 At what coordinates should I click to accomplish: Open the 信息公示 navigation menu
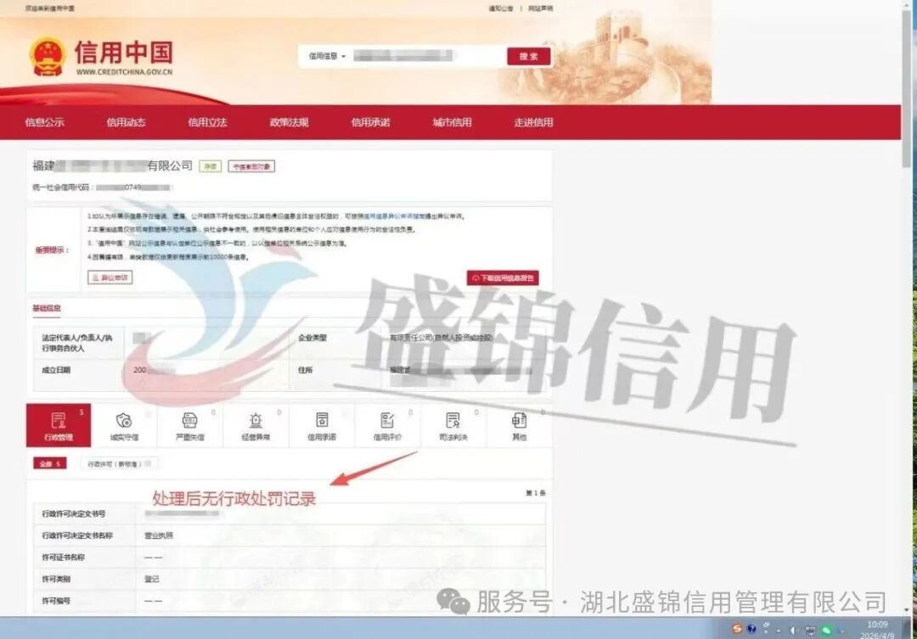click(44, 122)
